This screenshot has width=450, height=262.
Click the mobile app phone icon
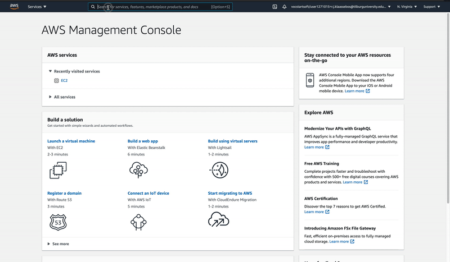309,80
